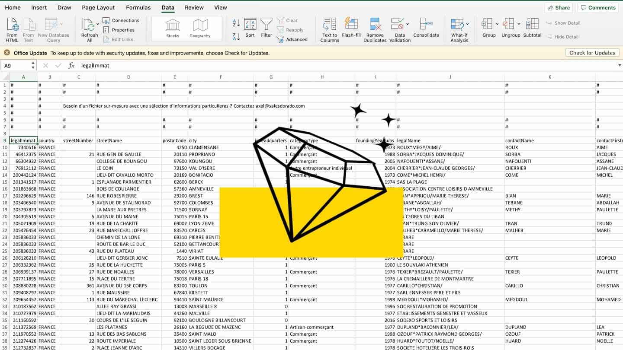Click the Check for Updates button
This screenshot has height=350, width=623.
click(x=592, y=52)
